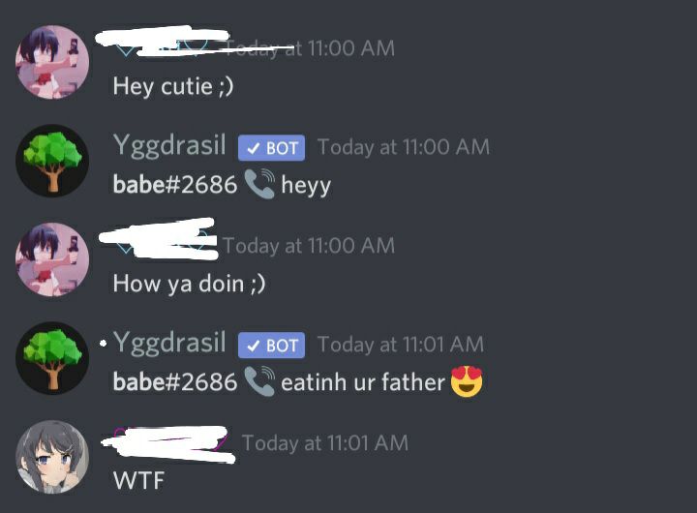Open the gray-haired avatar next to "WTF"
The height and width of the screenshot is (513, 697).
tap(52, 457)
